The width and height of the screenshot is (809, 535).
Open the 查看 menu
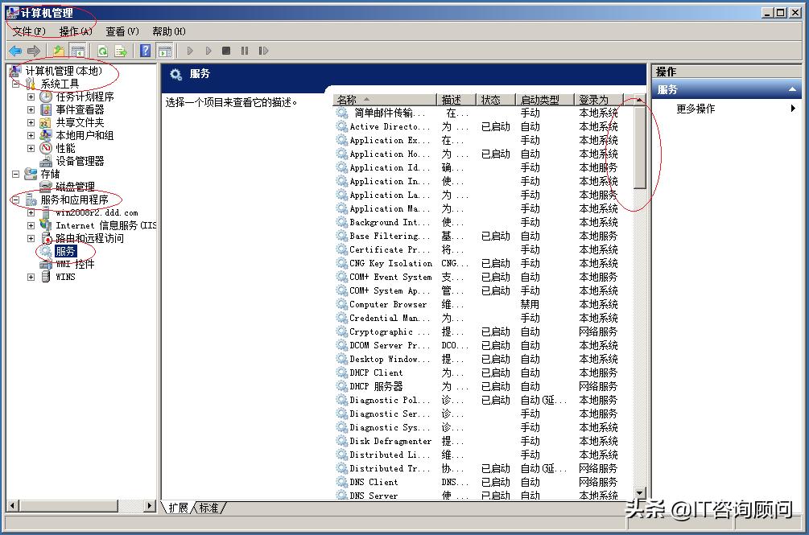tap(120, 31)
